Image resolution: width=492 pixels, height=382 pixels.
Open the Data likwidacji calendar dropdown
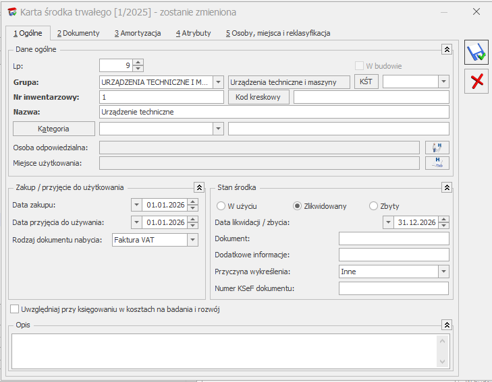point(388,222)
